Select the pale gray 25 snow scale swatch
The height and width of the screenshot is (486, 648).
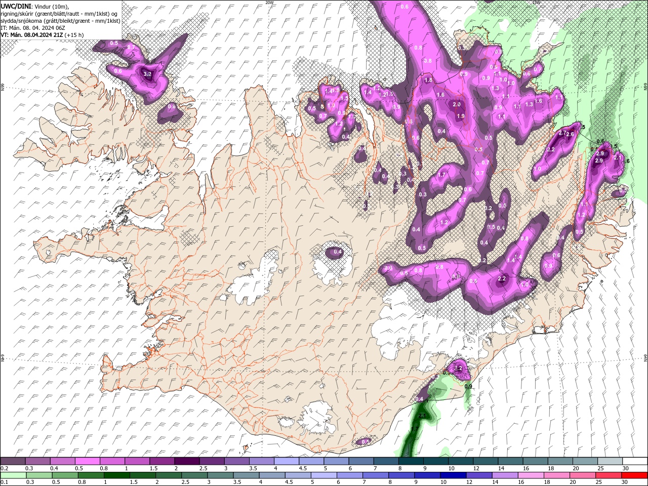tap(610, 461)
